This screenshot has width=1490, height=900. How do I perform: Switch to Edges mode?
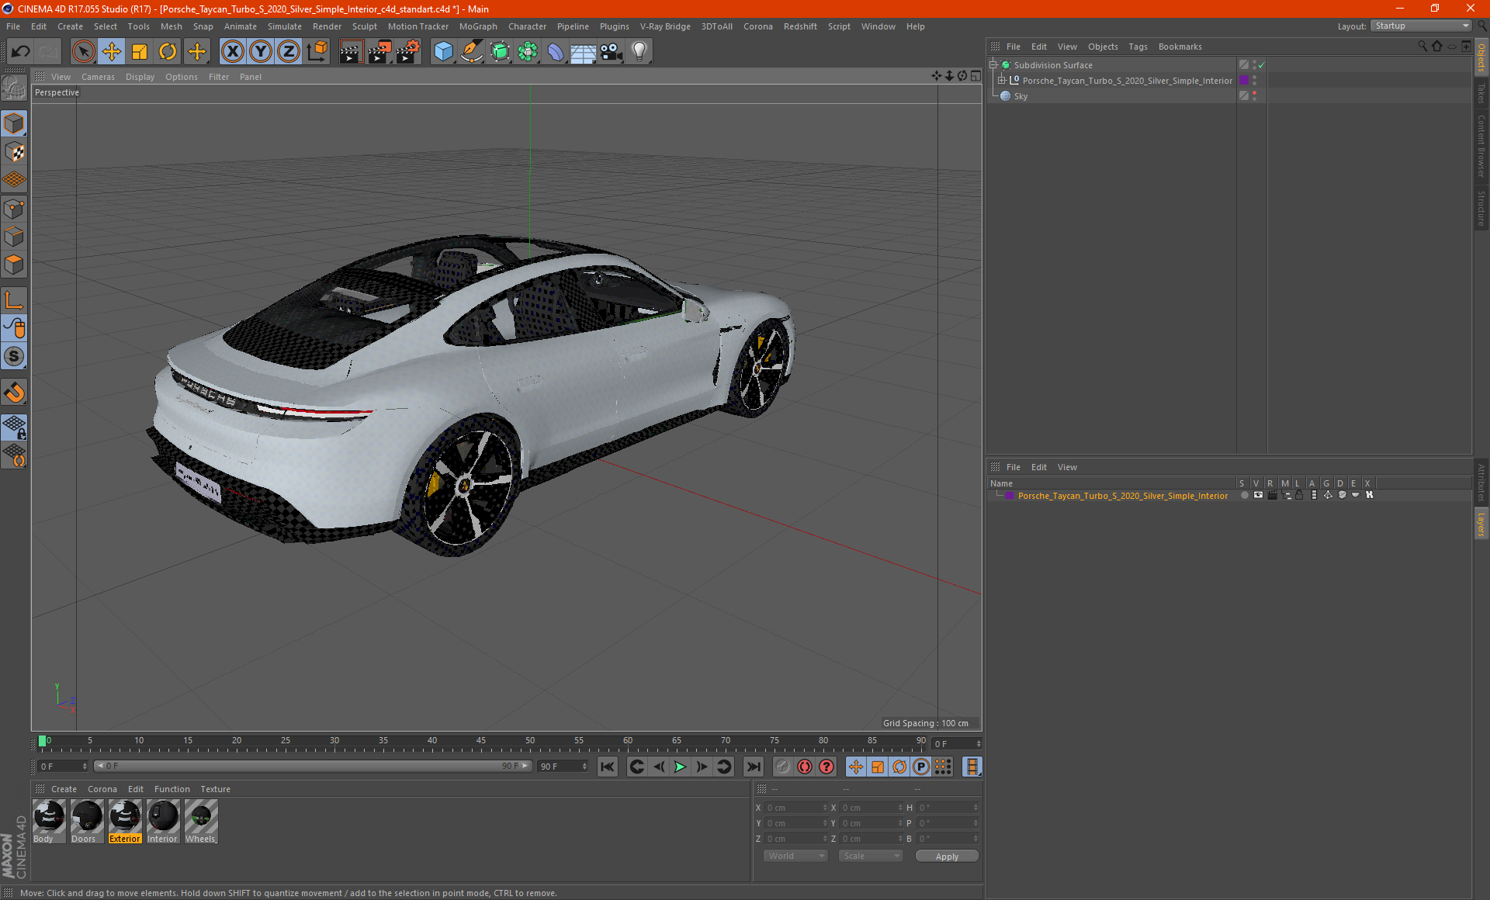coord(15,237)
